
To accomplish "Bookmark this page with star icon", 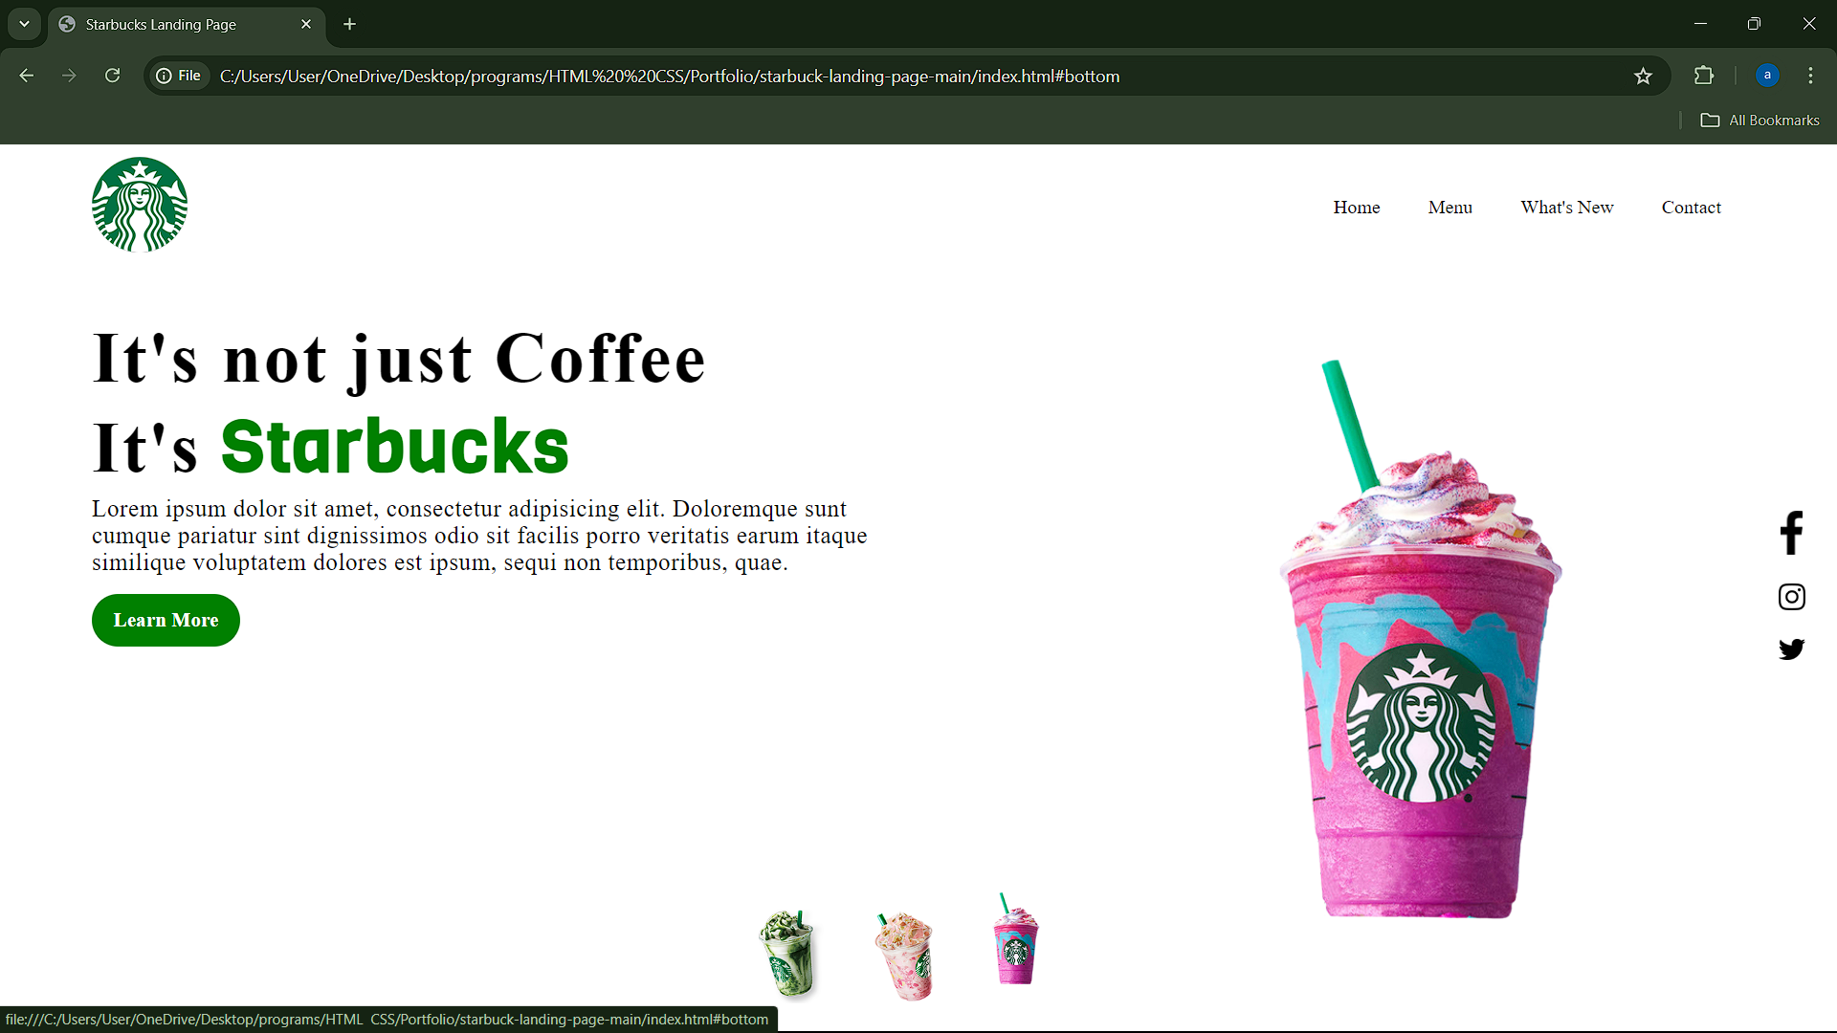I will 1643,77.
